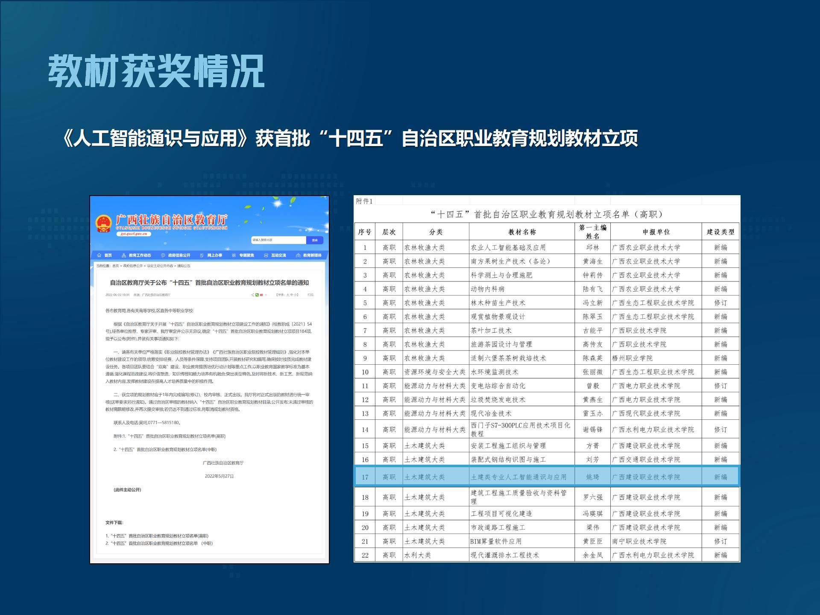Click the 网上办事 navigation icon
The image size is (820, 615).
(x=202, y=255)
